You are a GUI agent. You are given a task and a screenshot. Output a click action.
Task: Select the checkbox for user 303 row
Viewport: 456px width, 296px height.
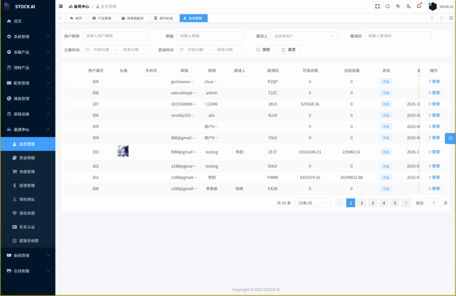[x=69, y=152]
